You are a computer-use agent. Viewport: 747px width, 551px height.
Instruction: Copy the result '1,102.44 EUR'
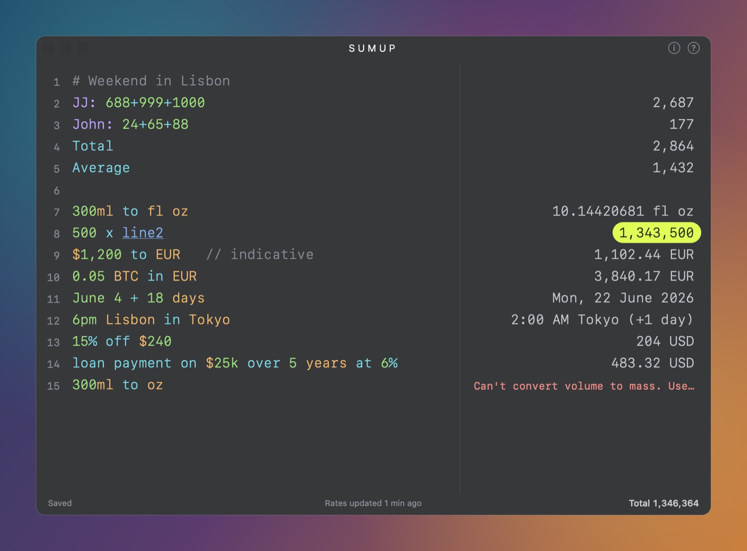(644, 255)
